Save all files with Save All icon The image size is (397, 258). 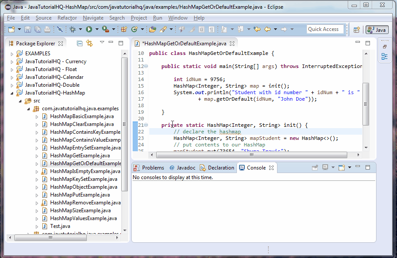click(37, 31)
